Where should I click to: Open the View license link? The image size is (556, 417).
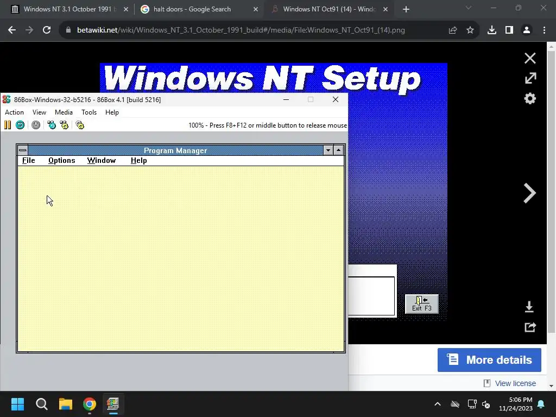[515, 383]
